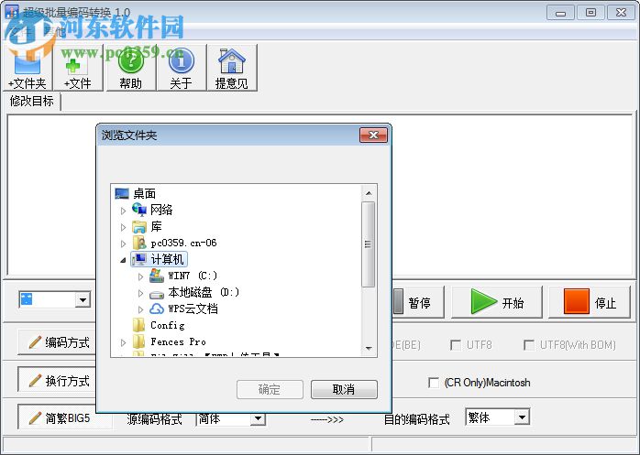Expand the WIN7 (C:) node arrow

pyautogui.click(x=140, y=276)
